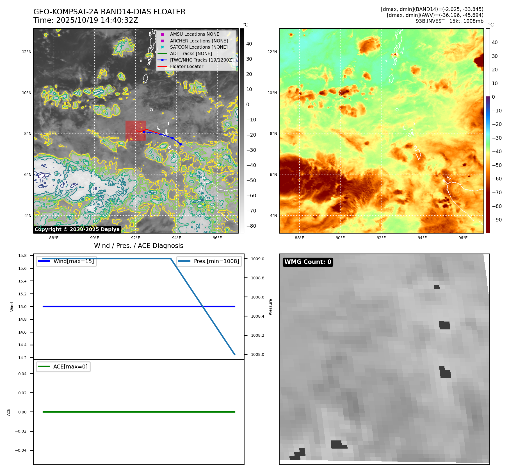Image resolution: width=509 pixels, height=475 pixels.
Task: Click the horizontal blue wind line
Action: click(x=139, y=306)
